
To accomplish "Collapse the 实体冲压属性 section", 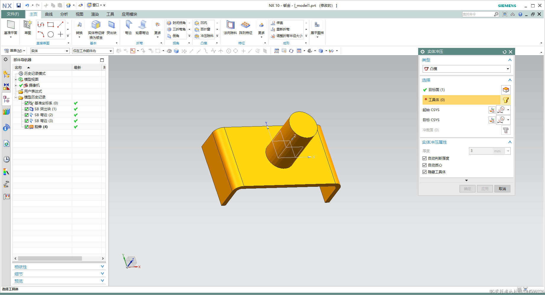I will tap(510, 142).
